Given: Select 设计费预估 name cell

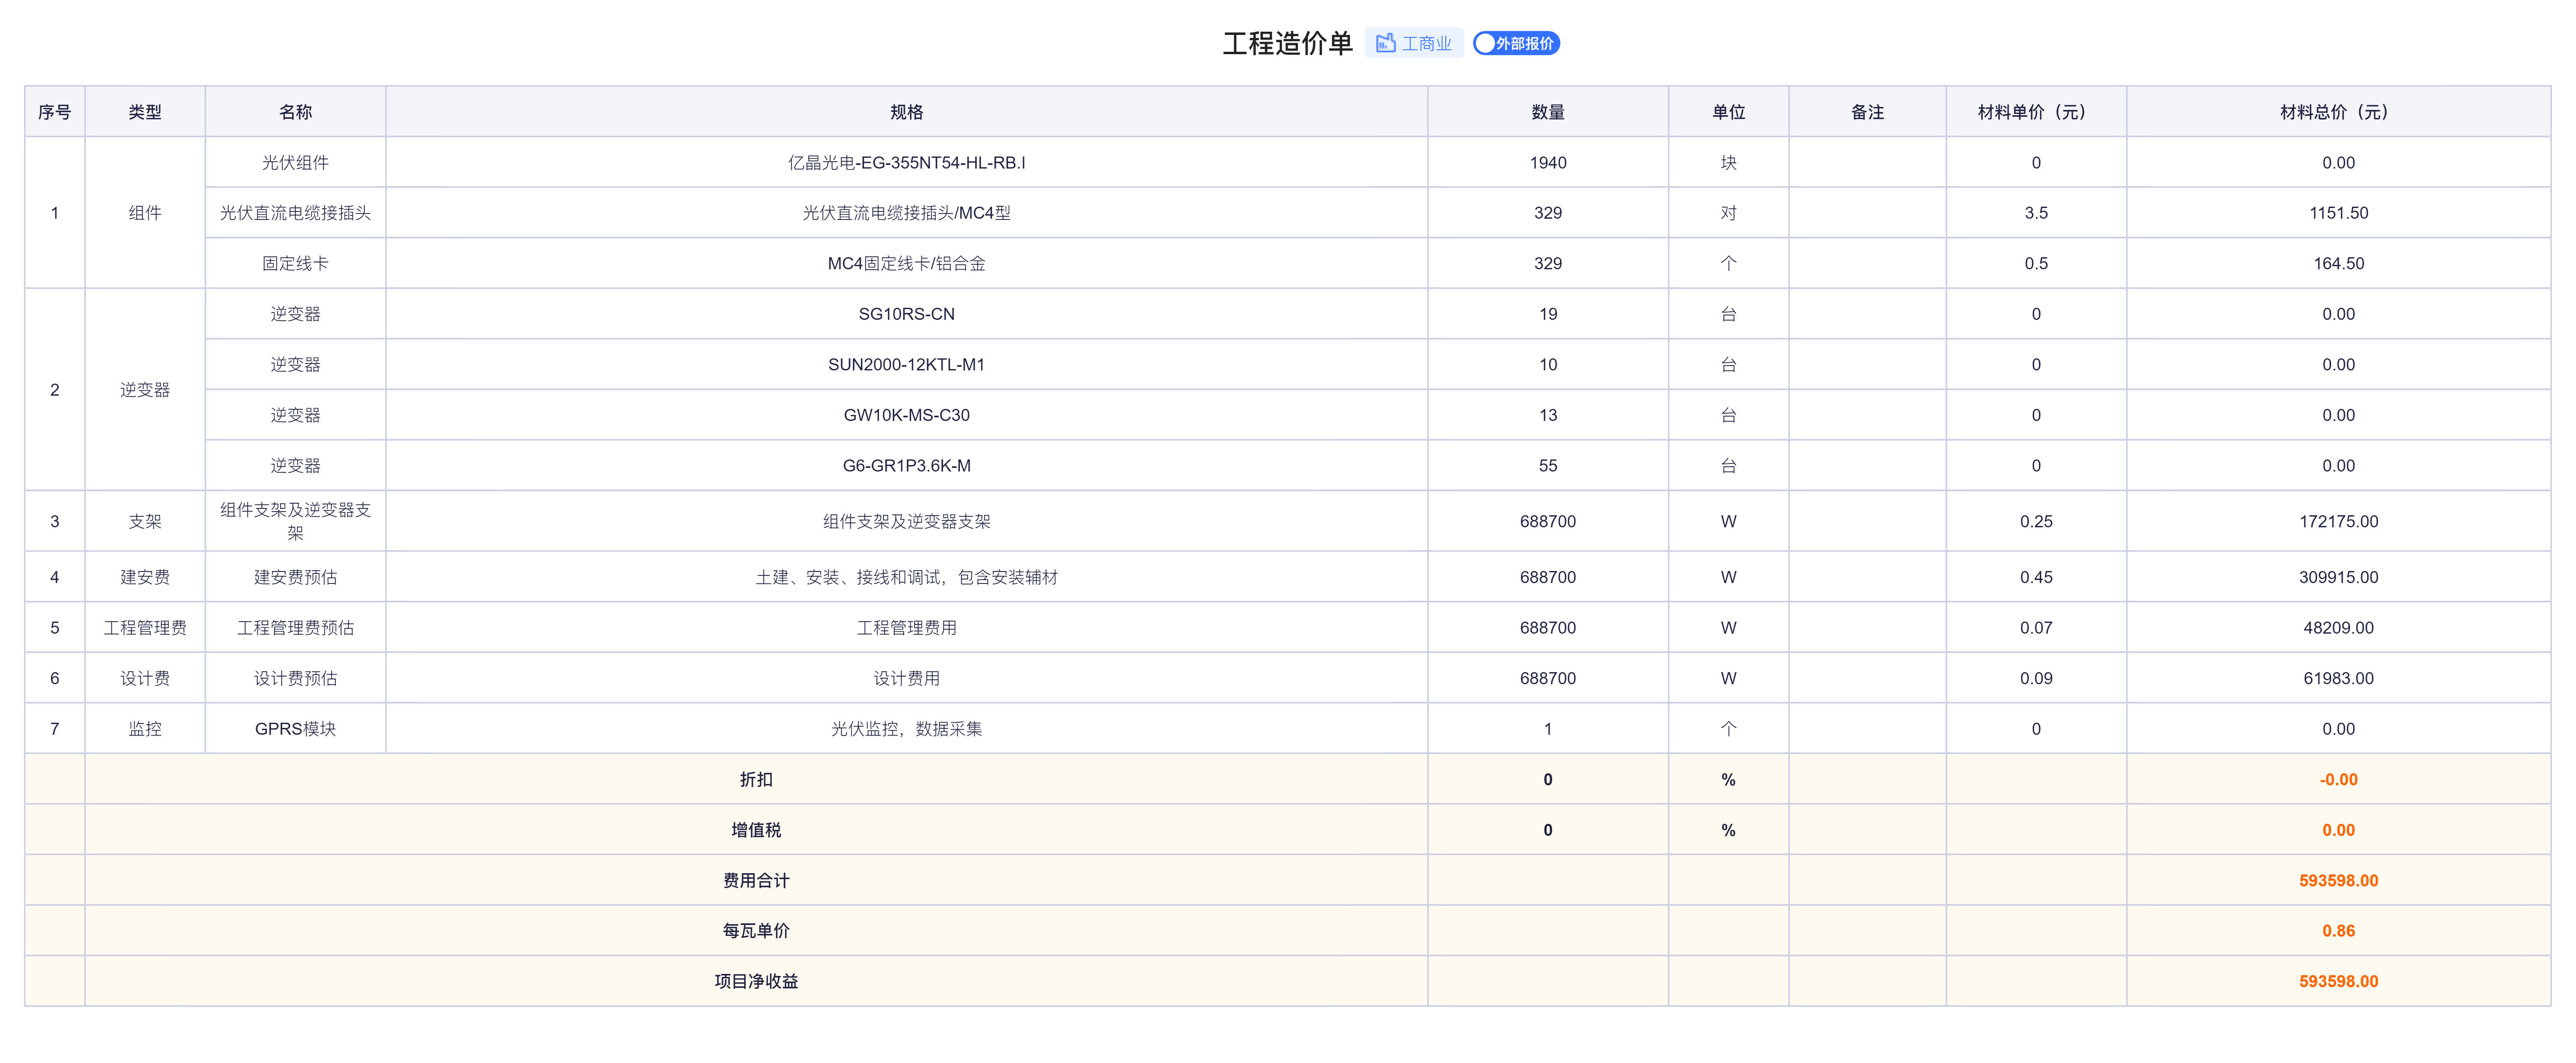Looking at the screenshot, I should point(295,678).
